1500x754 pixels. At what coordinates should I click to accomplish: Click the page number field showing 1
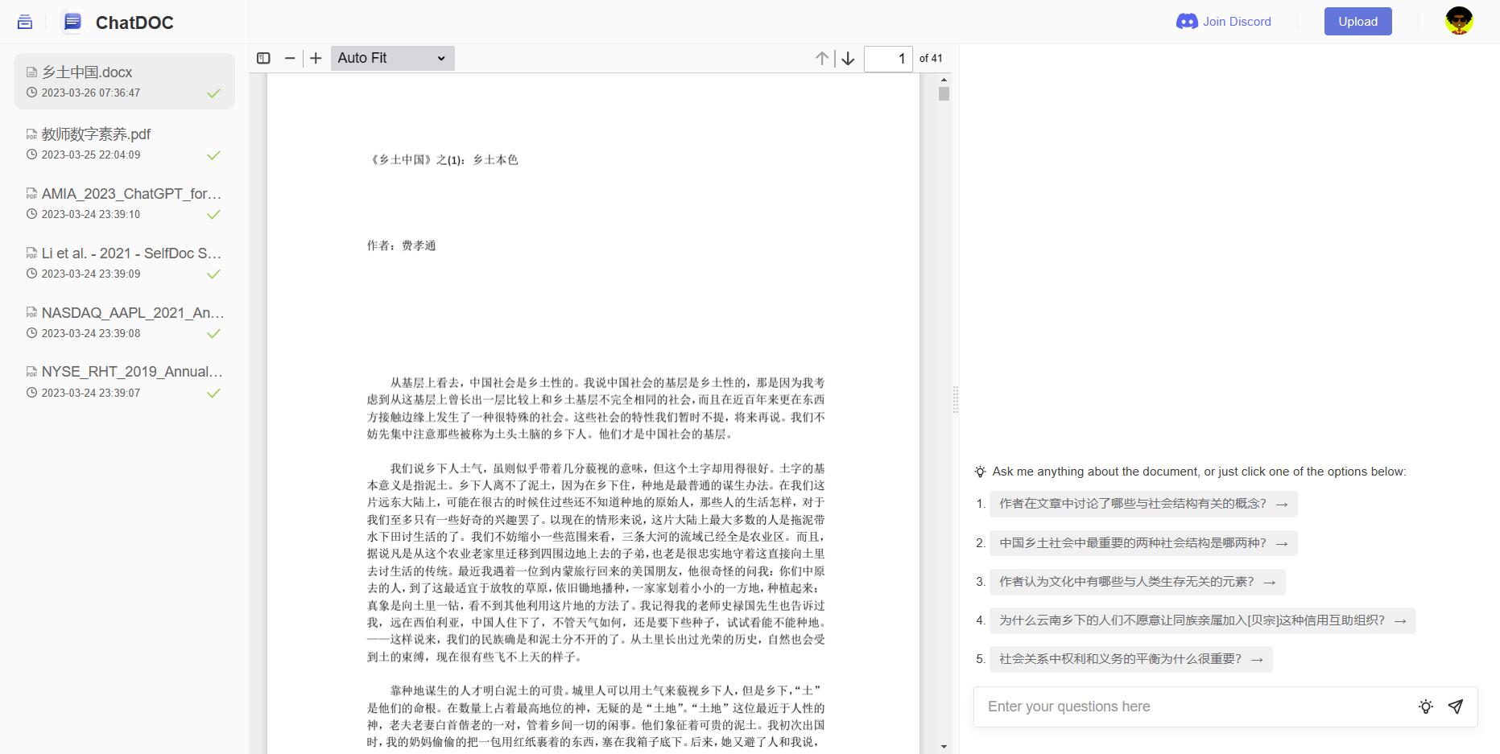(888, 58)
